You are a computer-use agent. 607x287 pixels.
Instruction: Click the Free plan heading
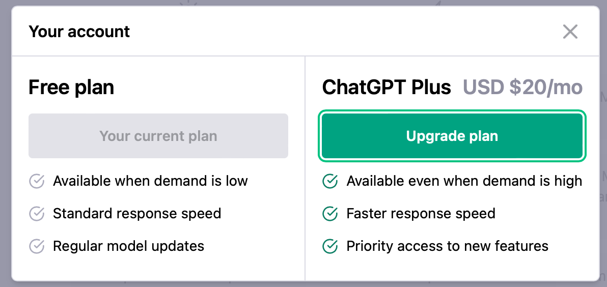pos(71,88)
